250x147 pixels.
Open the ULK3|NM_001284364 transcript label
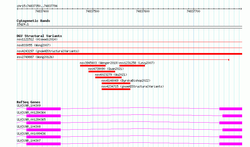[31, 112]
